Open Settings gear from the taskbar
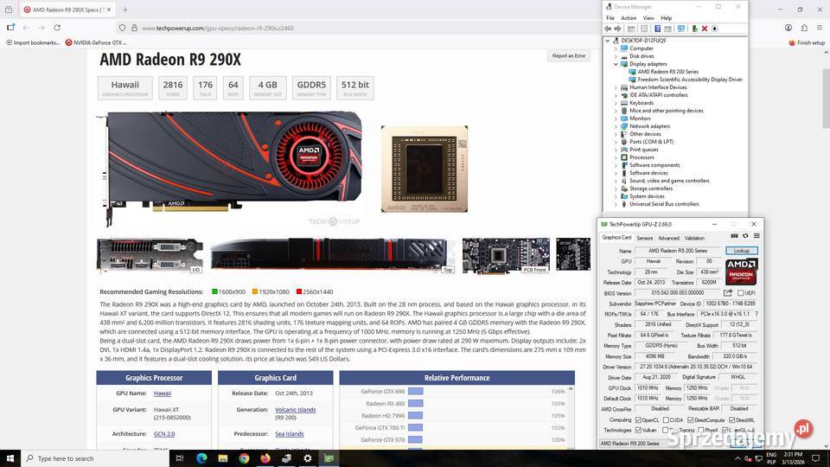Screen dimensions: 830x467 pyautogui.click(x=308, y=458)
